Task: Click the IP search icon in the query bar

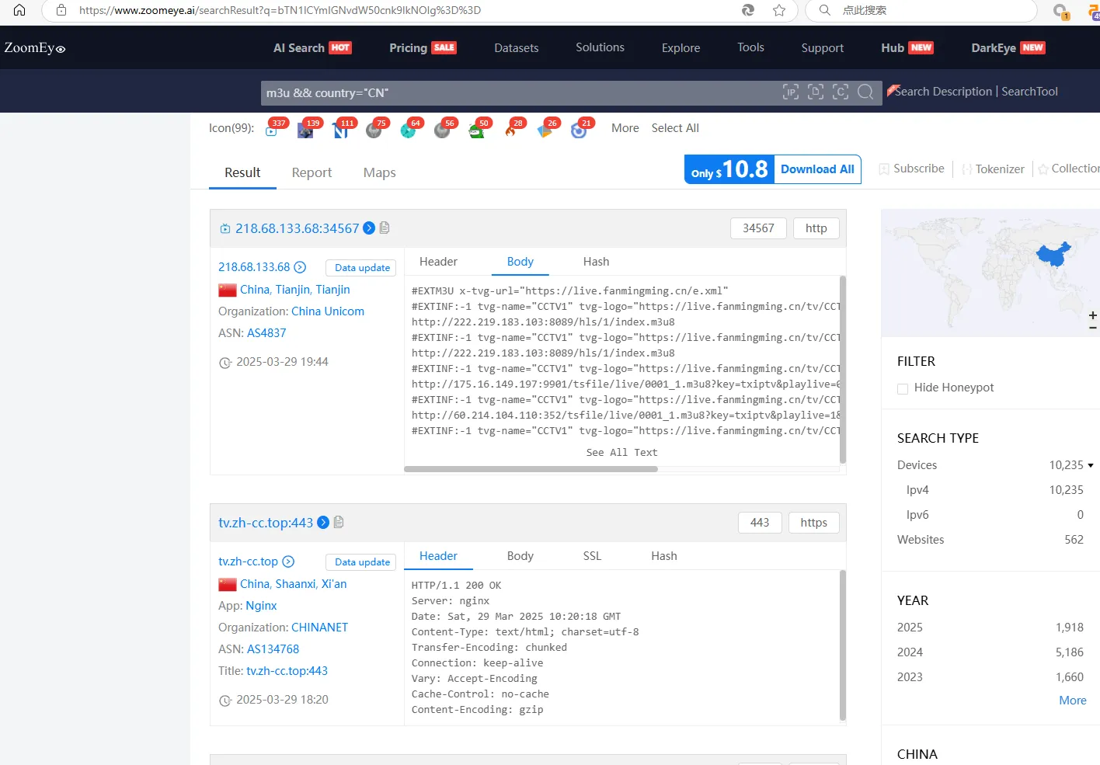Action: 790,92
